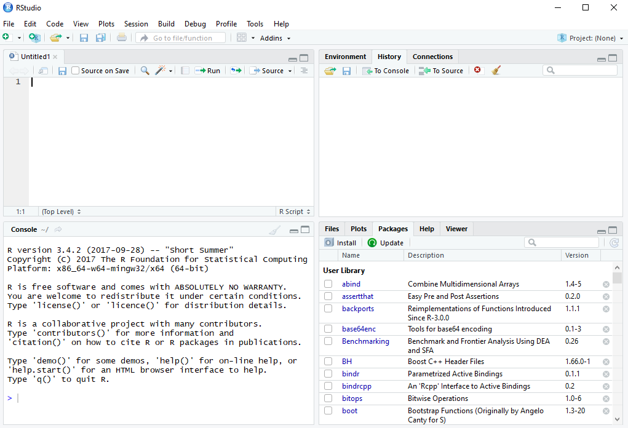This screenshot has width=628, height=428.
Task: Expand the Addins dropdown
Action: (275, 38)
